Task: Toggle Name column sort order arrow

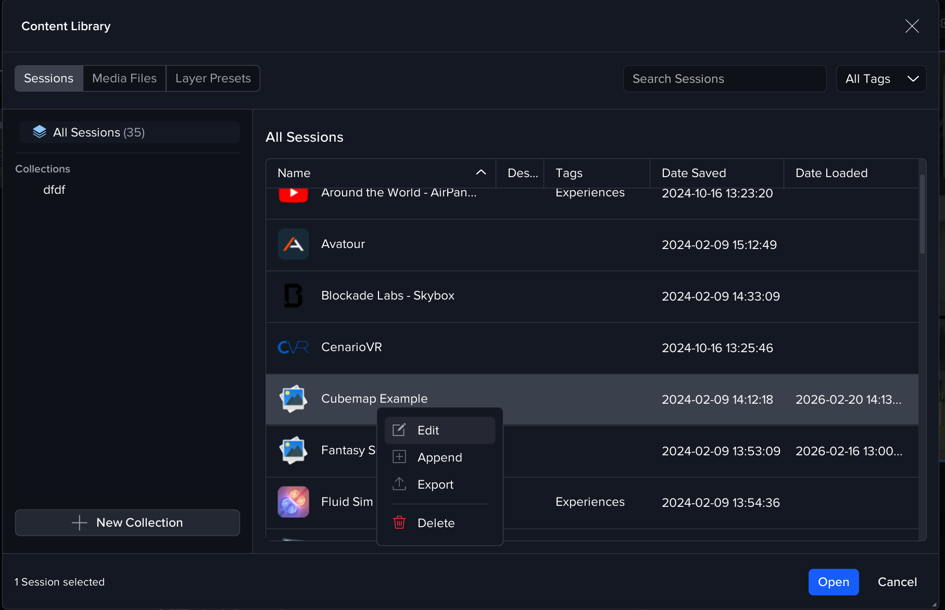Action: [x=481, y=172]
